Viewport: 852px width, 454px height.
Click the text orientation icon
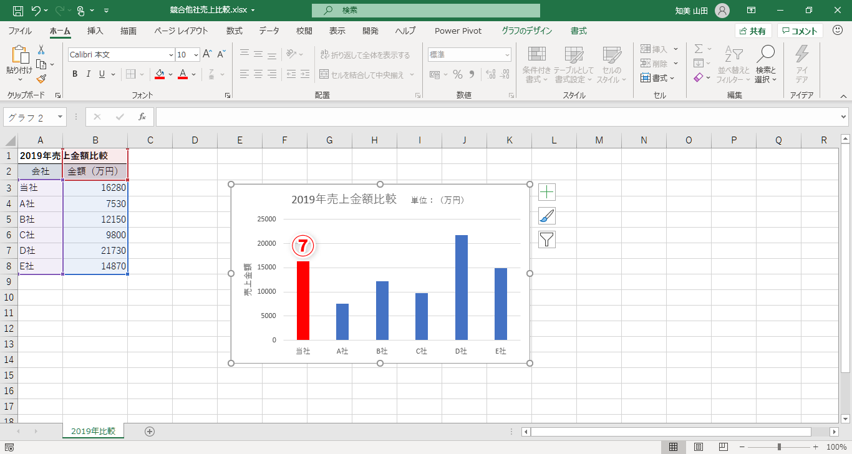pos(291,55)
